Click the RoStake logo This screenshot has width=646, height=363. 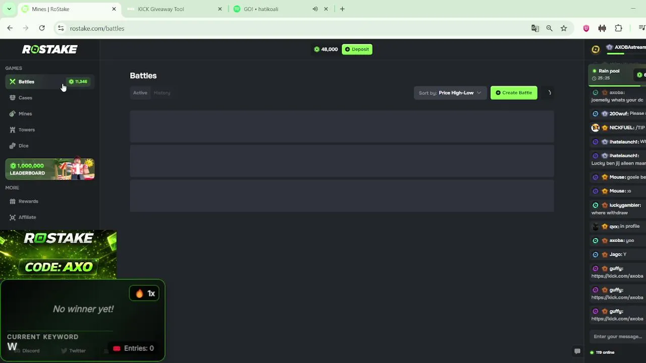click(49, 49)
